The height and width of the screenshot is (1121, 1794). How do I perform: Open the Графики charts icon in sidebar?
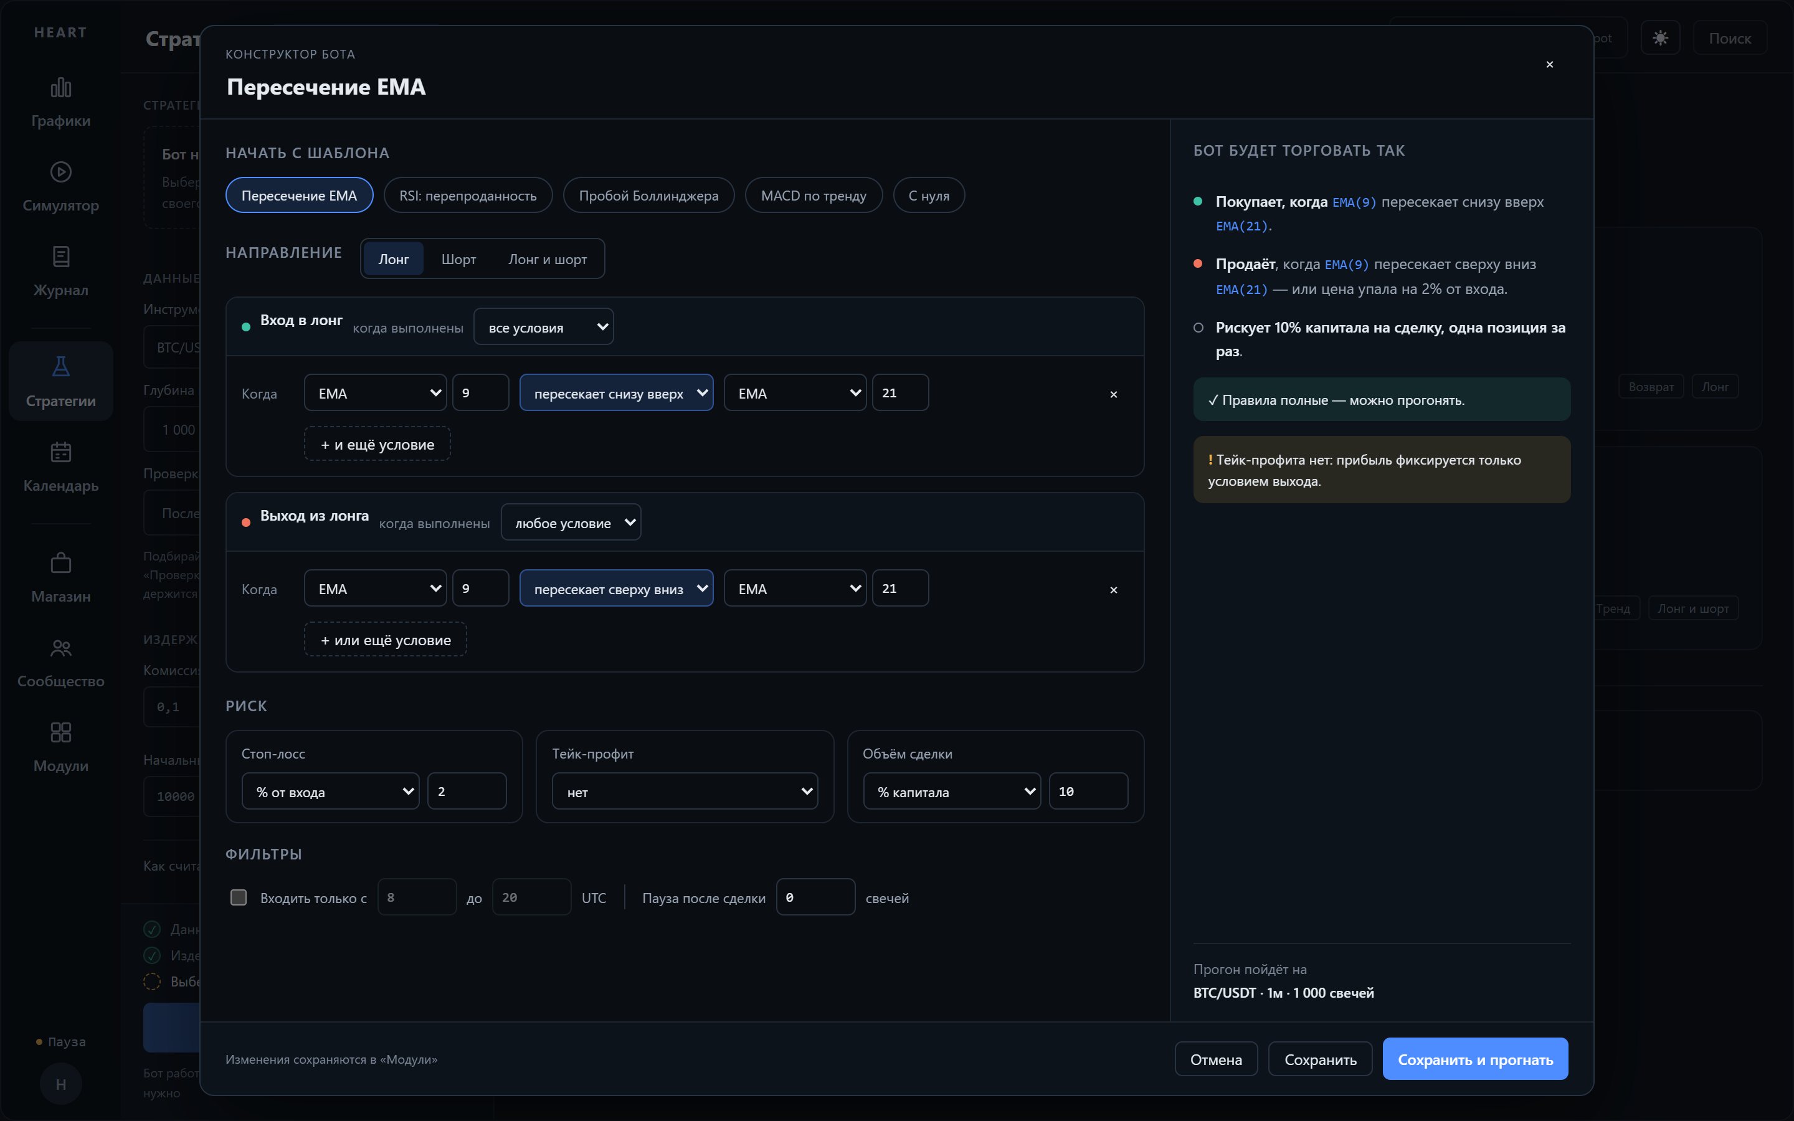point(61,88)
